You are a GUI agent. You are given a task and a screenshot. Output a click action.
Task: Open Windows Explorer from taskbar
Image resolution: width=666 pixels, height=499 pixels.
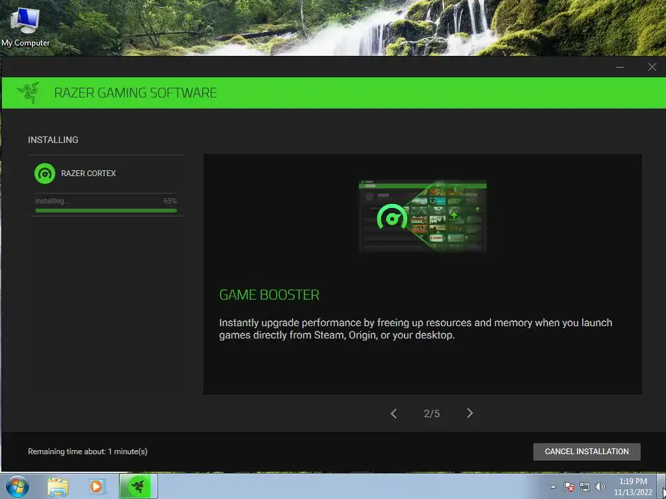click(58, 487)
